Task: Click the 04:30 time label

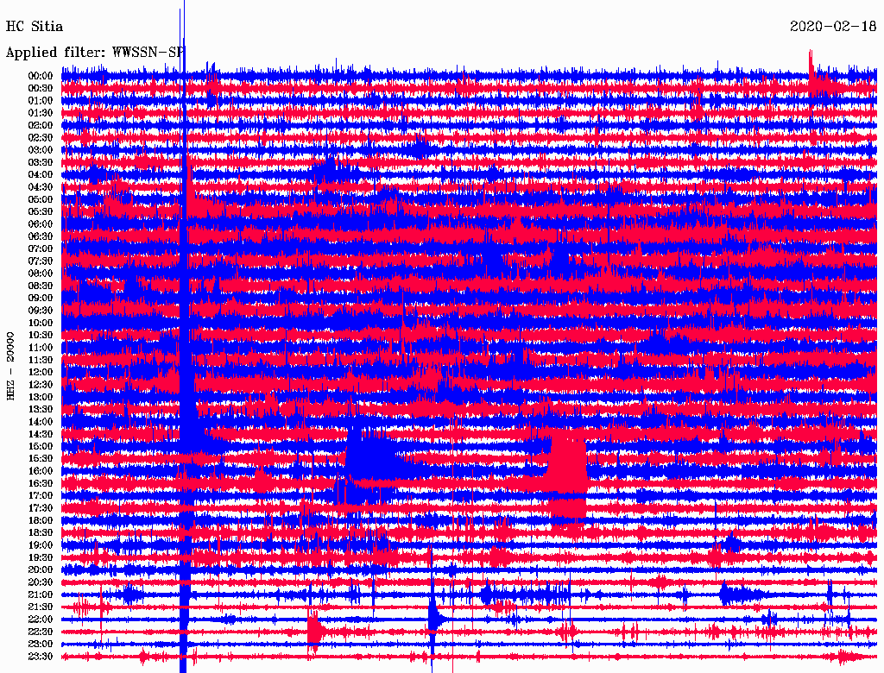Action: coord(41,187)
